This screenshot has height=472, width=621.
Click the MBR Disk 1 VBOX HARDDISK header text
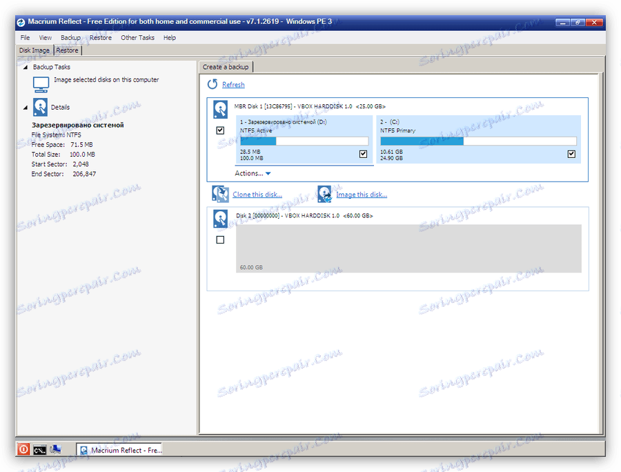tap(310, 106)
